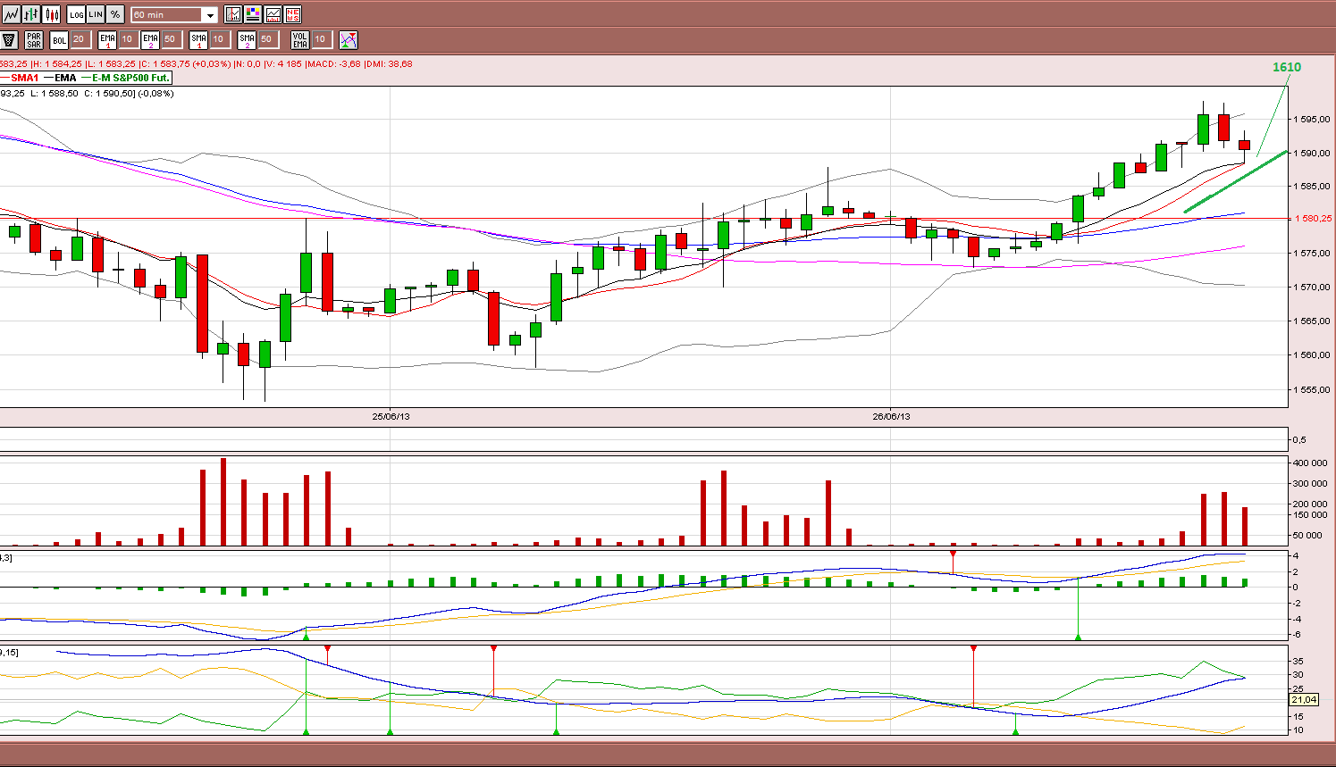1336x767 pixels.
Task: Click the MACD: -3,68 readout
Action: (333, 64)
